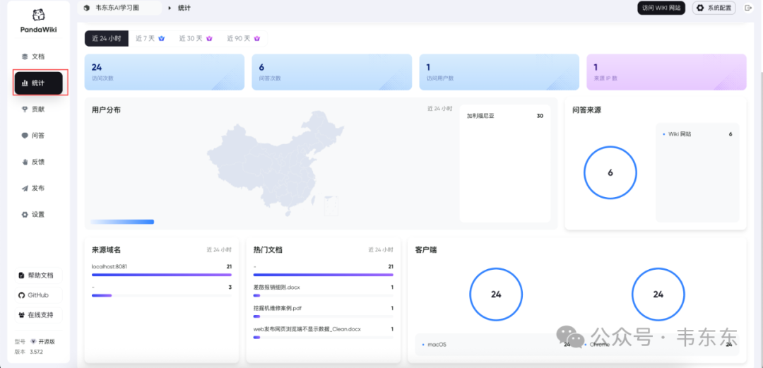This screenshot has width=763, height=368.
Task: Open the 设置 sidebar item
Action: (38, 215)
